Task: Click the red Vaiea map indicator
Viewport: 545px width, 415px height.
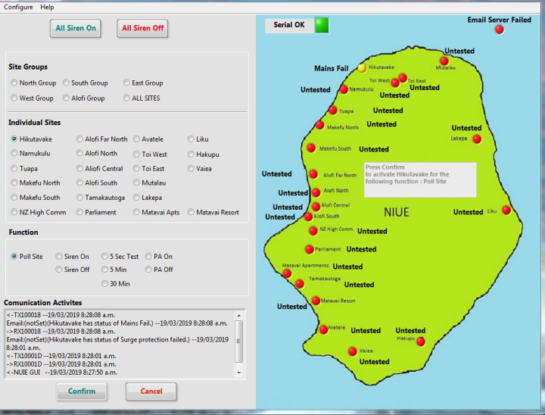Action: pyautogui.click(x=353, y=351)
